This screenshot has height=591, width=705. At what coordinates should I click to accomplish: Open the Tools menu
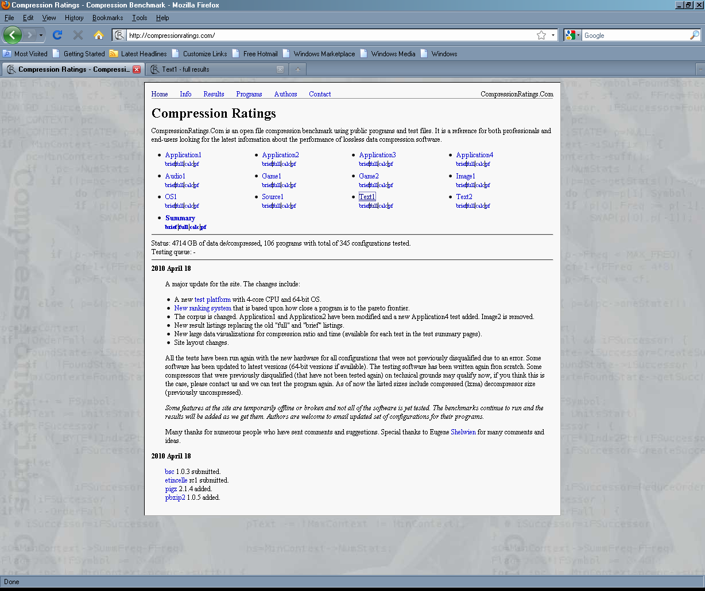(x=140, y=18)
